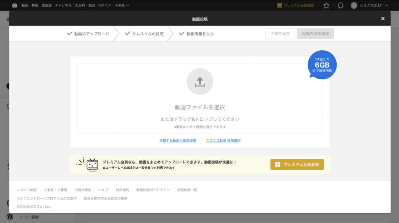This screenshot has width=399, height=223.
Task: Open 投稿する動画の推奨環境 link
Action: pos(178,141)
